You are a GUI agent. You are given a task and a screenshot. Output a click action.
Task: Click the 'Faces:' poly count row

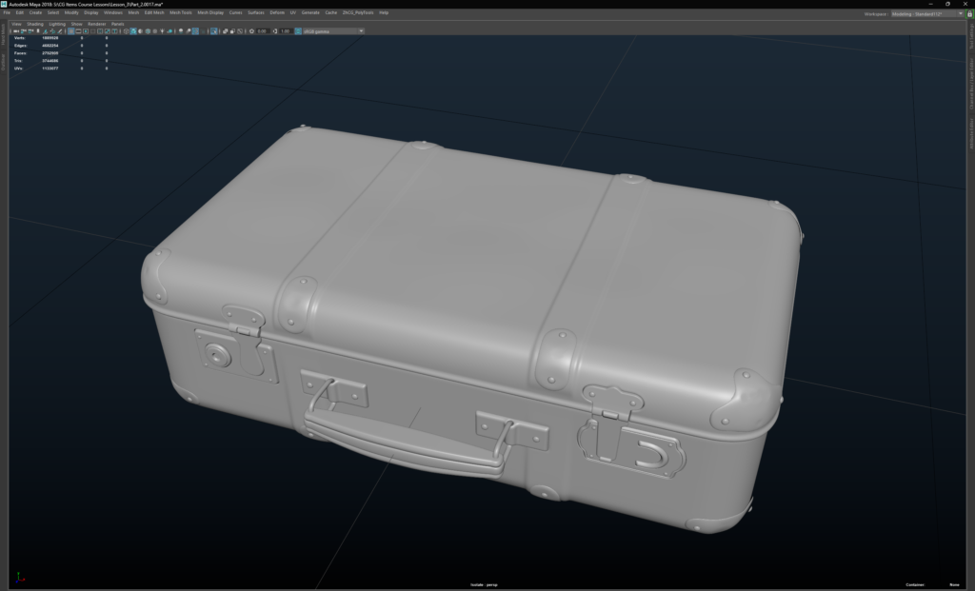pyautogui.click(x=60, y=53)
